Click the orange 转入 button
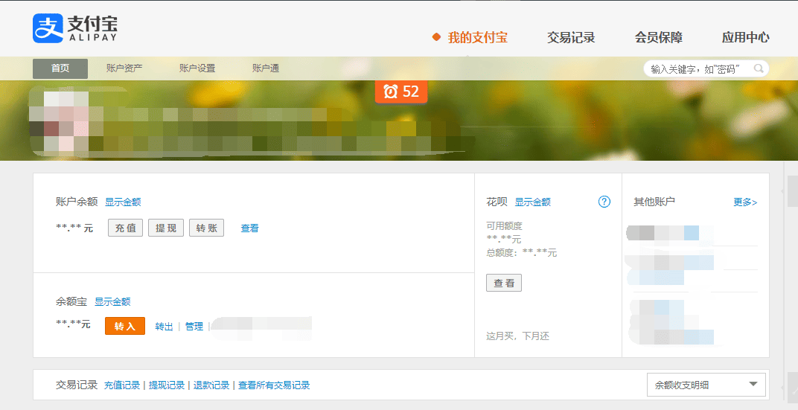This screenshot has width=798, height=410. click(x=125, y=326)
